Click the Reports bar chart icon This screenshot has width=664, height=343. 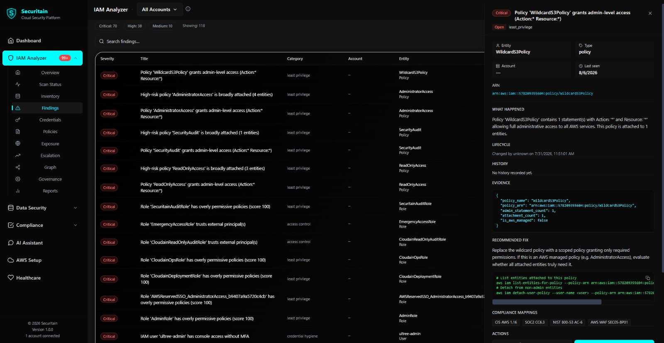(18, 191)
